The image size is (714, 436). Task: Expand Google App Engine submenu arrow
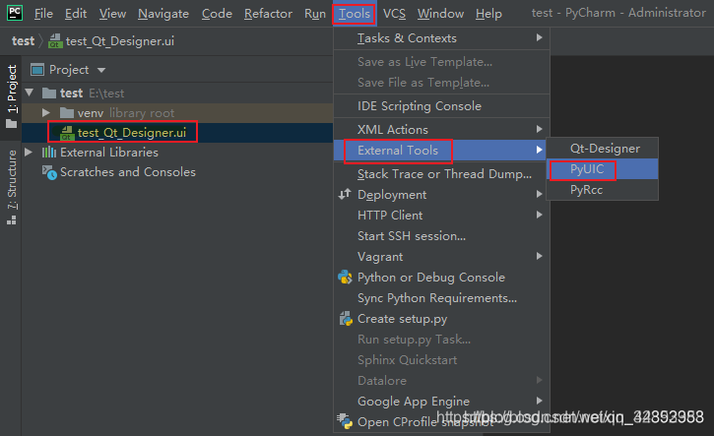point(539,401)
